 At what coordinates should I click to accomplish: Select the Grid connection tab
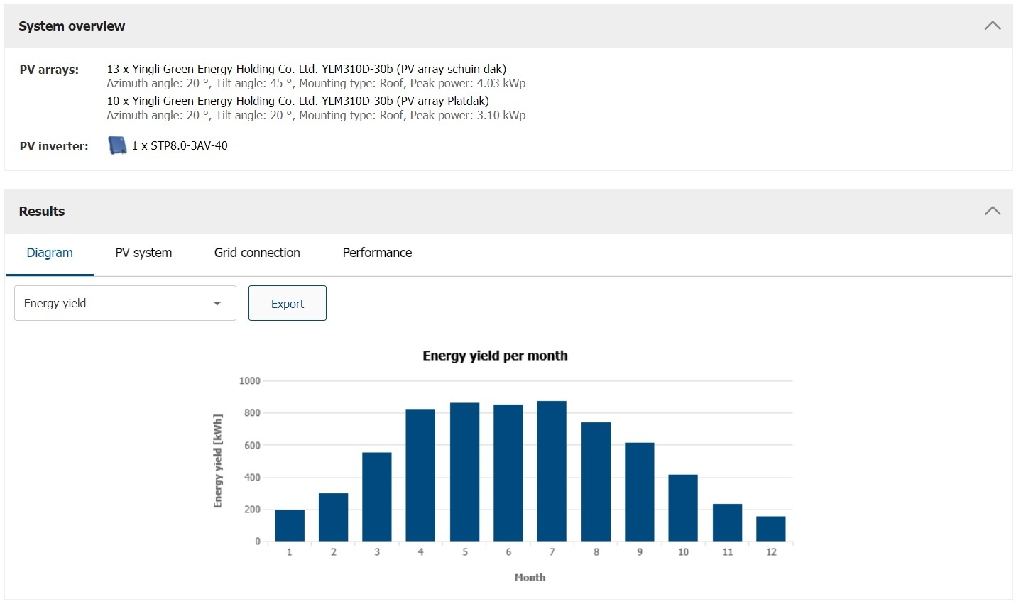(x=257, y=253)
